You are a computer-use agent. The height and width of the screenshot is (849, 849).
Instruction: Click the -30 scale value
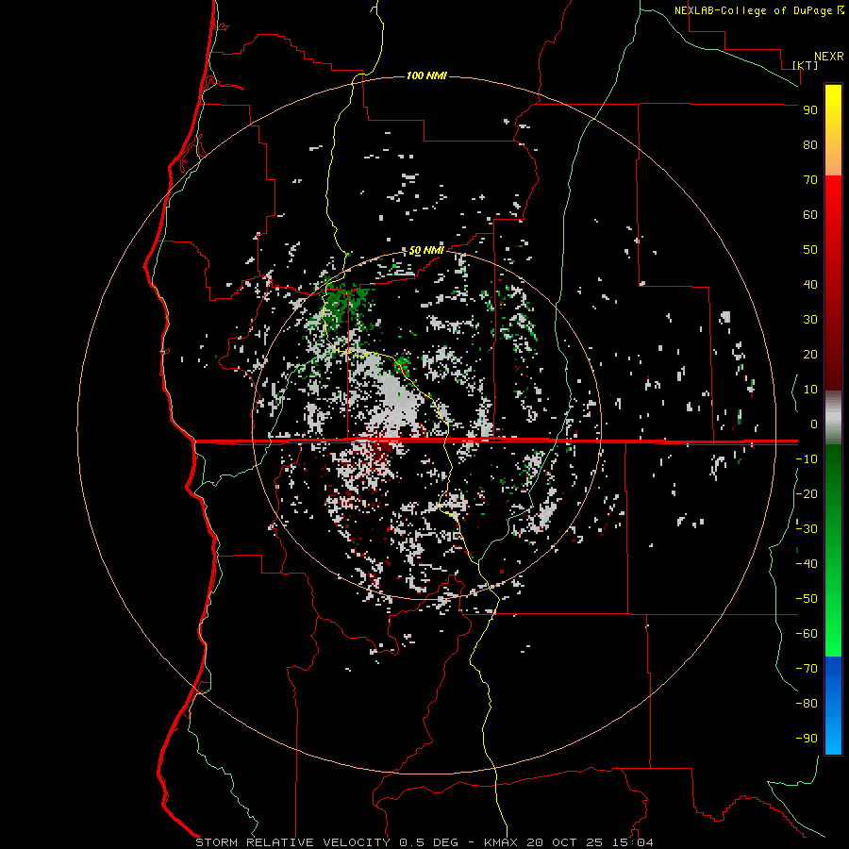click(x=807, y=529)
